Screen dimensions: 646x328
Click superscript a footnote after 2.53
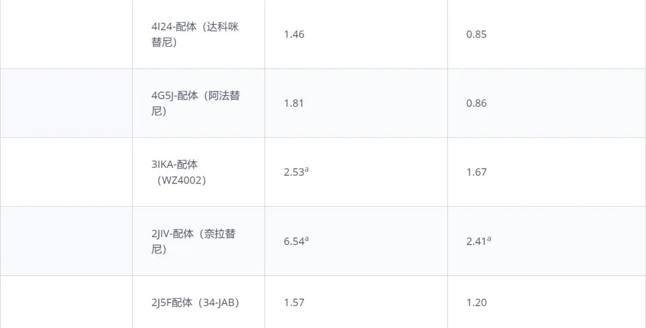coord(306,169)
